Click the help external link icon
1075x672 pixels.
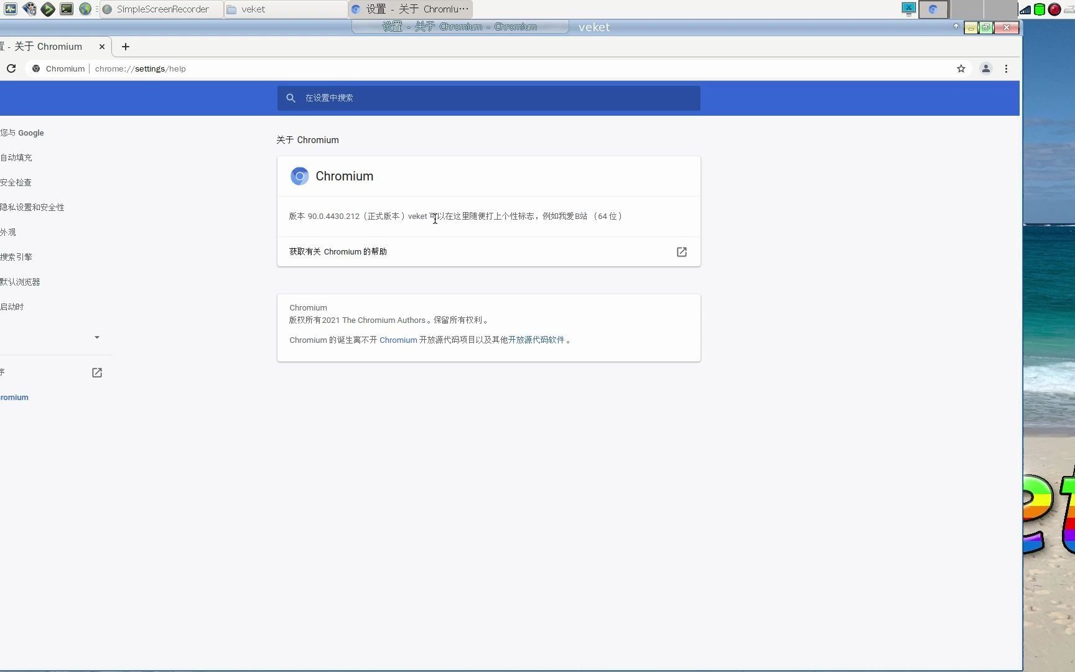click(x=682, y=251)
